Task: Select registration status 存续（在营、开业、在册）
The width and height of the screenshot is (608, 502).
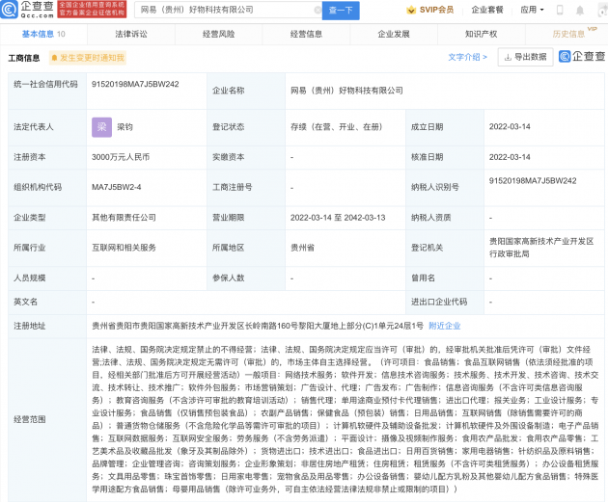Action: 337,127
